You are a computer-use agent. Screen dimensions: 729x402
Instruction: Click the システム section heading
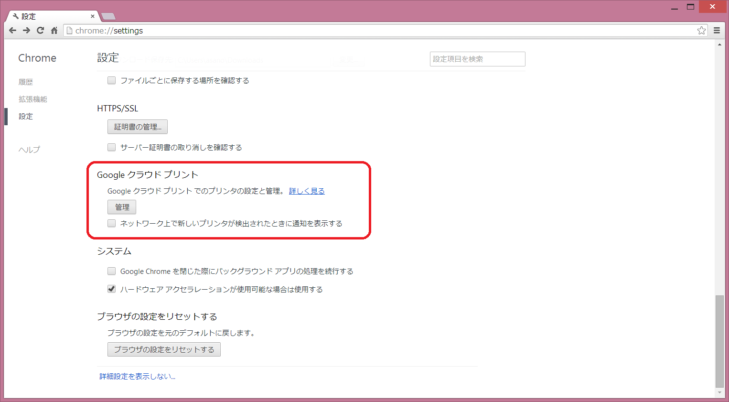[114, 251]
